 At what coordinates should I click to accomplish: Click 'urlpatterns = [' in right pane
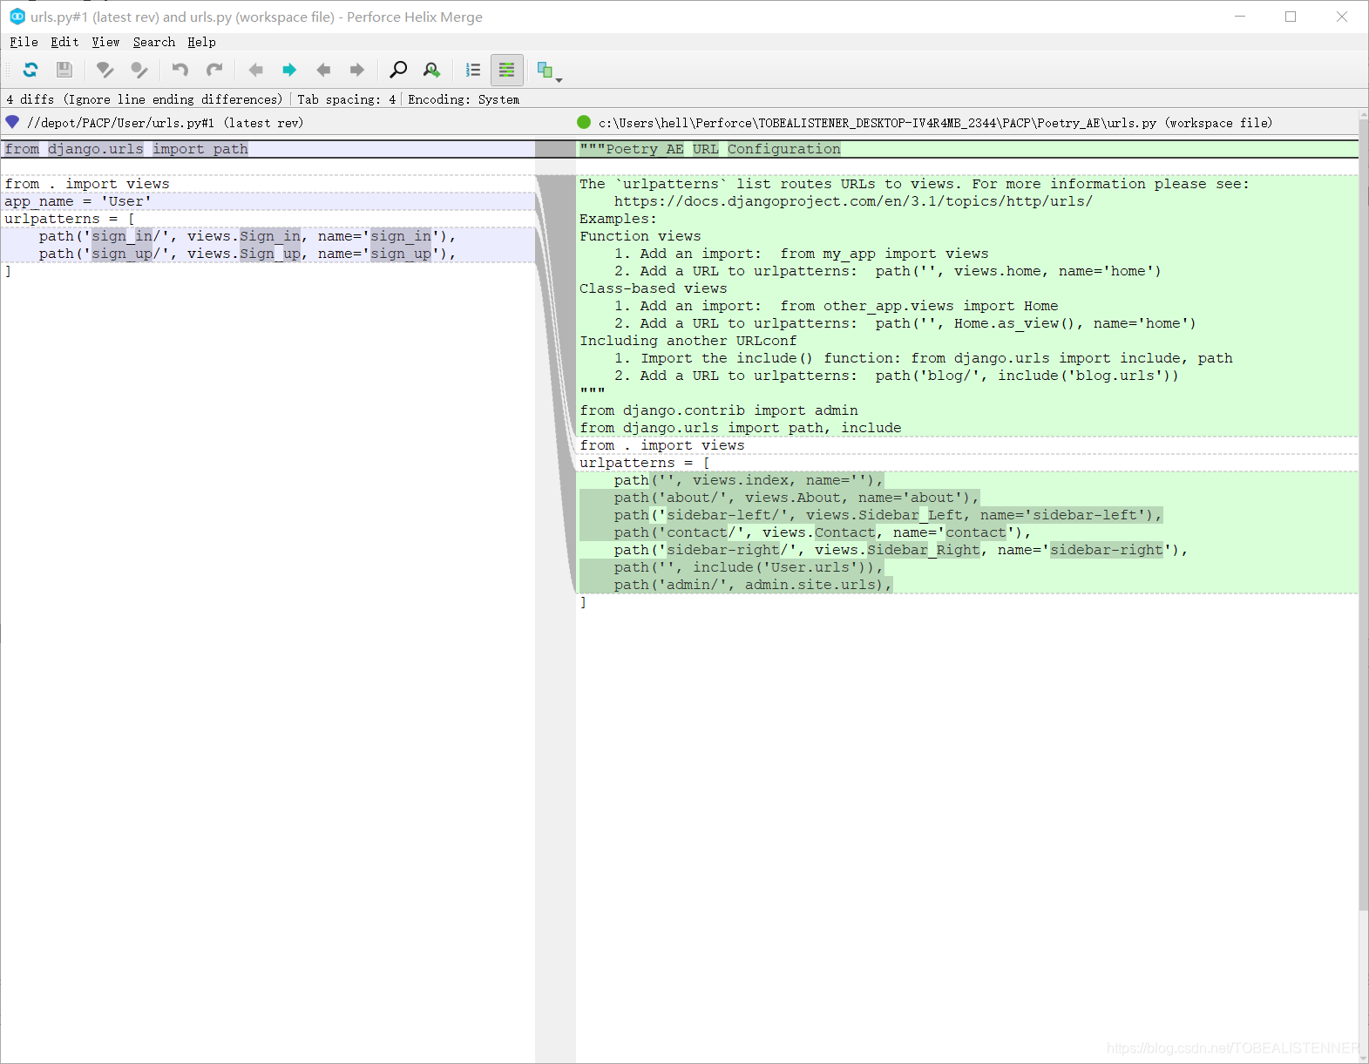(645, 463)
